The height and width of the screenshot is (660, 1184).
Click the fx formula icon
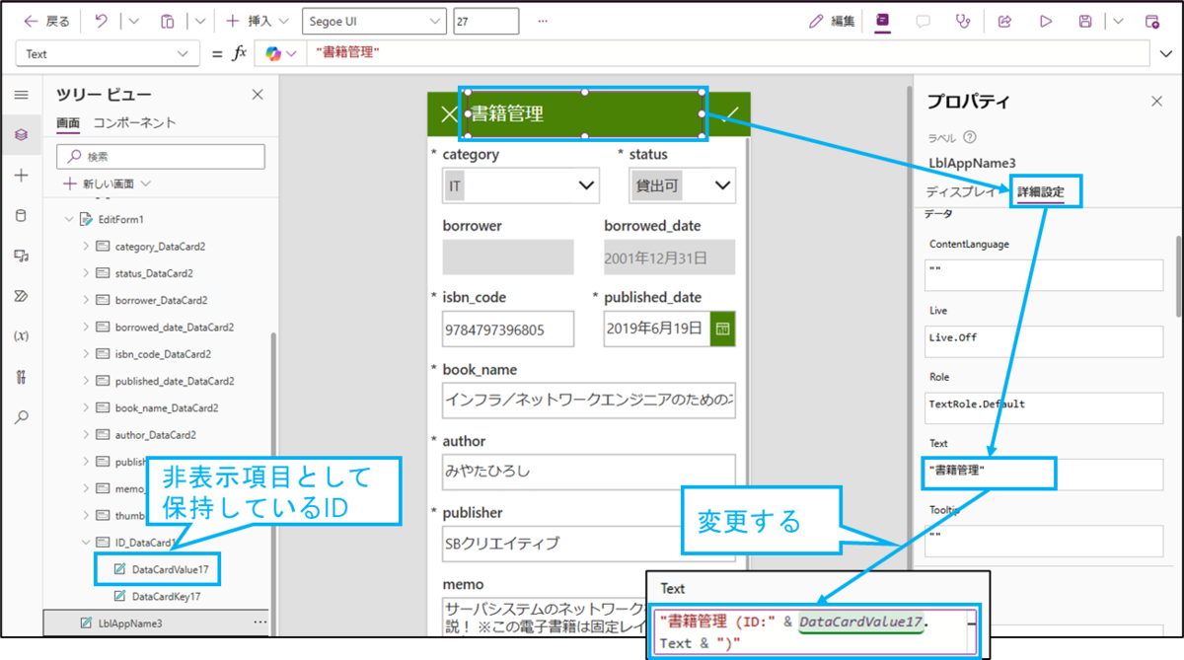[239, 54]
